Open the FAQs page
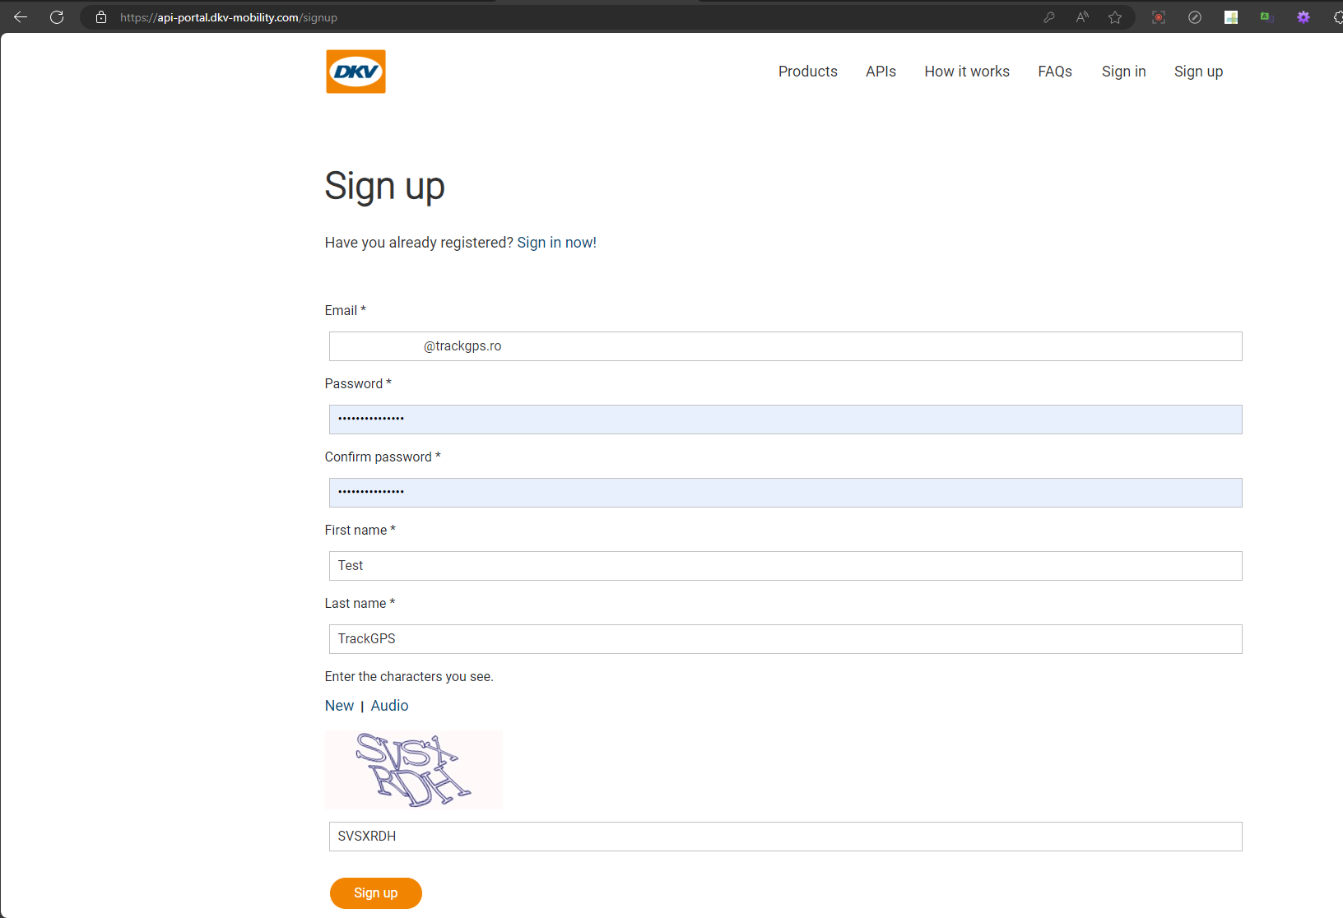Image resolution: width=1343 pixels, height=918 pixels. click(x=1055, y=72)
